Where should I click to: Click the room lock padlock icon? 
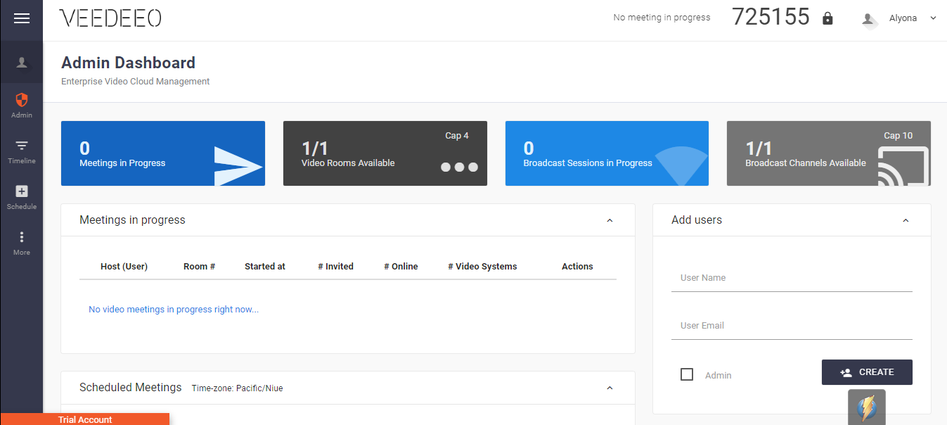point(827,18)
